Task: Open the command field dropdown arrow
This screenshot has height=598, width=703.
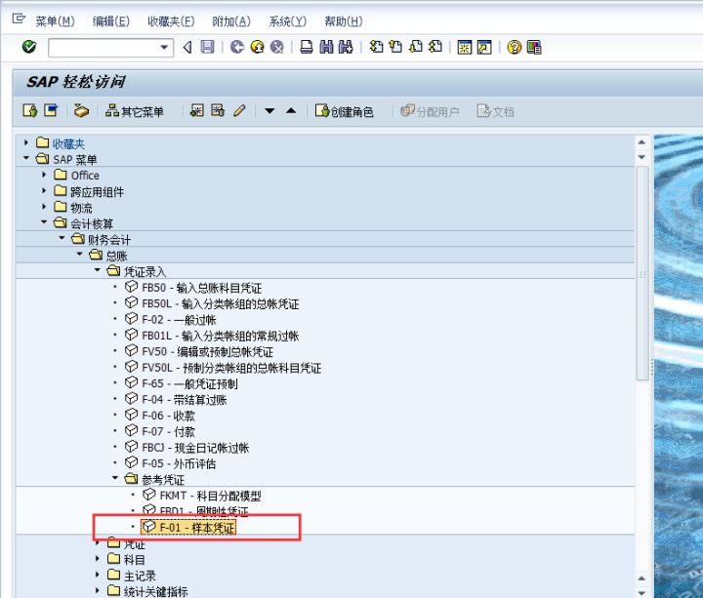Action: (x=164, y=47)
